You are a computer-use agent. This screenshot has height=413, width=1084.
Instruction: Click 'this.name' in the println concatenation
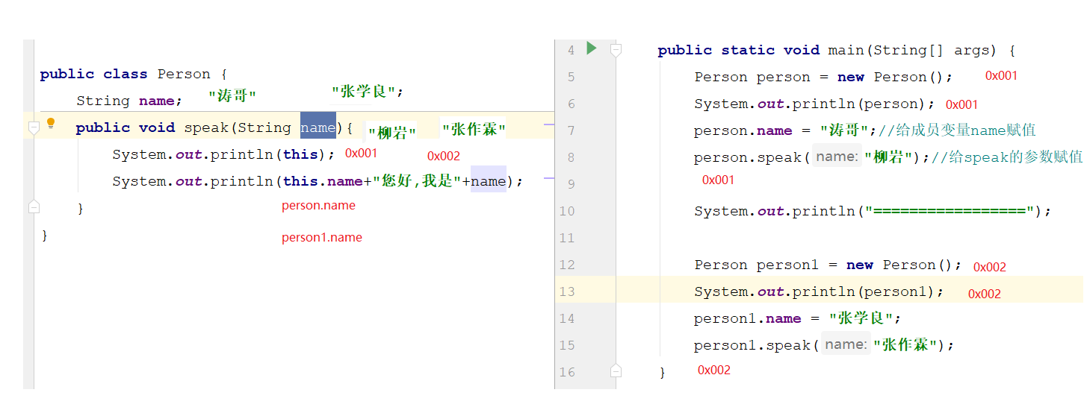coord(323,181)
